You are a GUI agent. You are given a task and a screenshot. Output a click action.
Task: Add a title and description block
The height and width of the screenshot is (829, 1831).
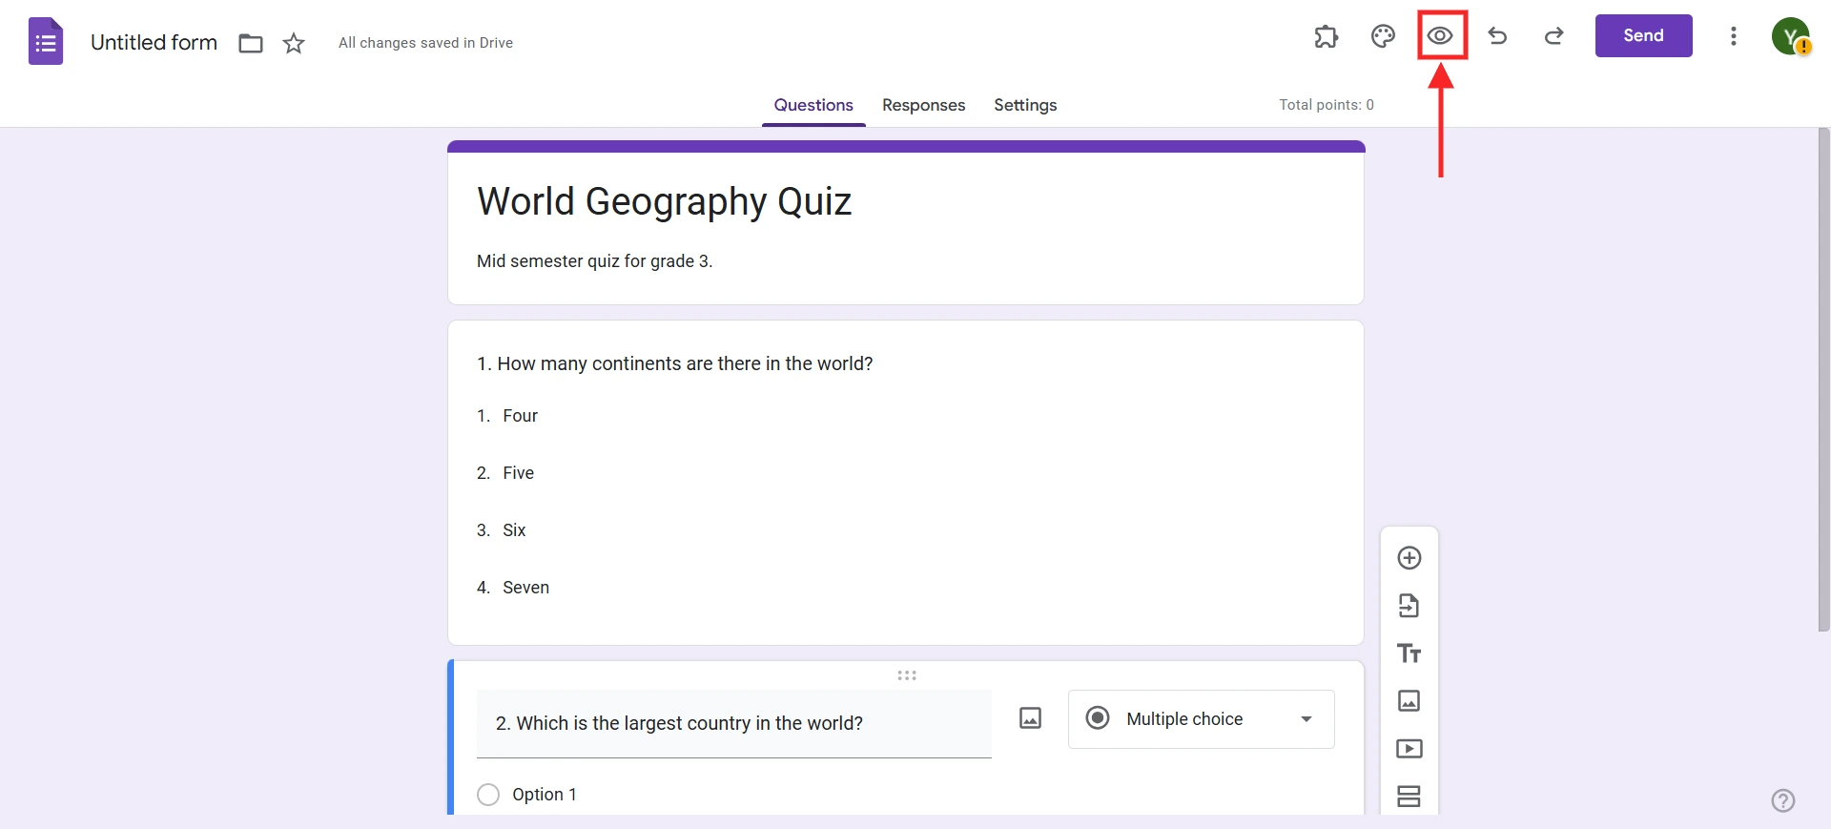pyautogui.click(x=1409, y=653)
